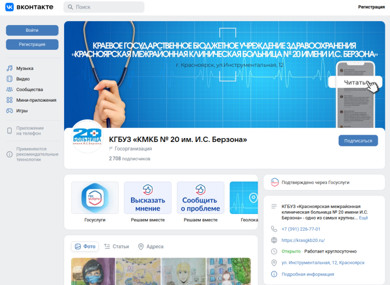Click Регистрация link in the top bar

pos(372,7)
